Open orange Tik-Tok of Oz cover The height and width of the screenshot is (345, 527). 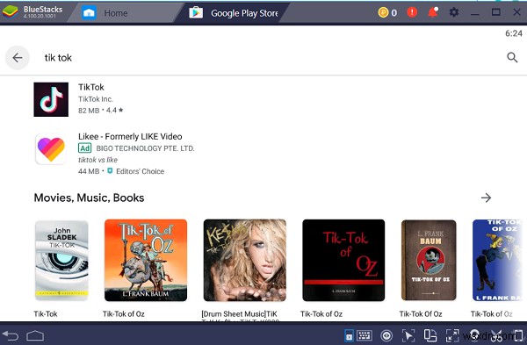point(146,261)
